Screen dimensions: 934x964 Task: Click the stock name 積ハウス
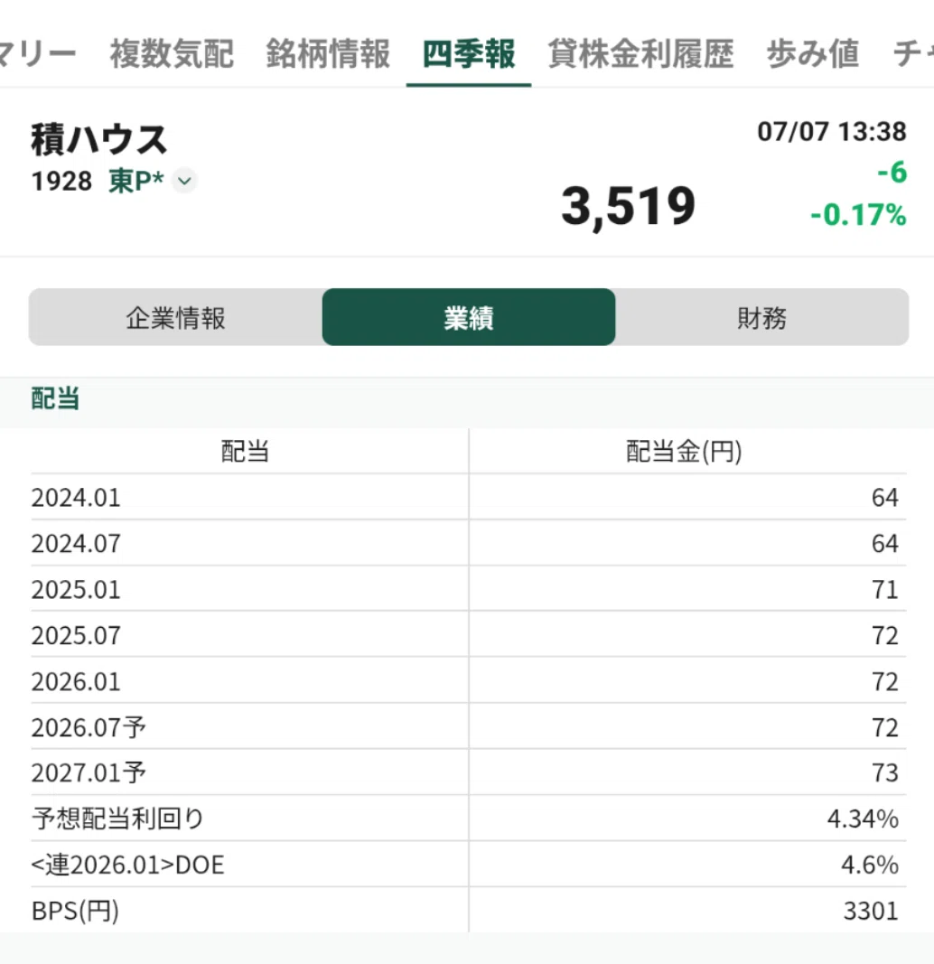coord(99,139)
